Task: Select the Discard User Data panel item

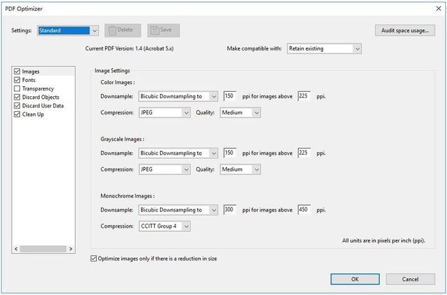Action: [x=43, y=106]
